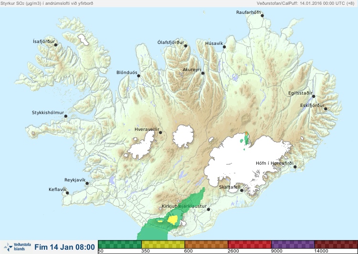The width and height of the screenshot is (358, 254).
Task: Select the Stykkishólmur location marker
Action: point(66,116)
